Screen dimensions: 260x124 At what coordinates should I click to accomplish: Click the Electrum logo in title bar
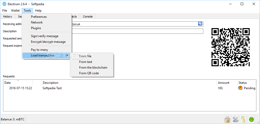4,4
